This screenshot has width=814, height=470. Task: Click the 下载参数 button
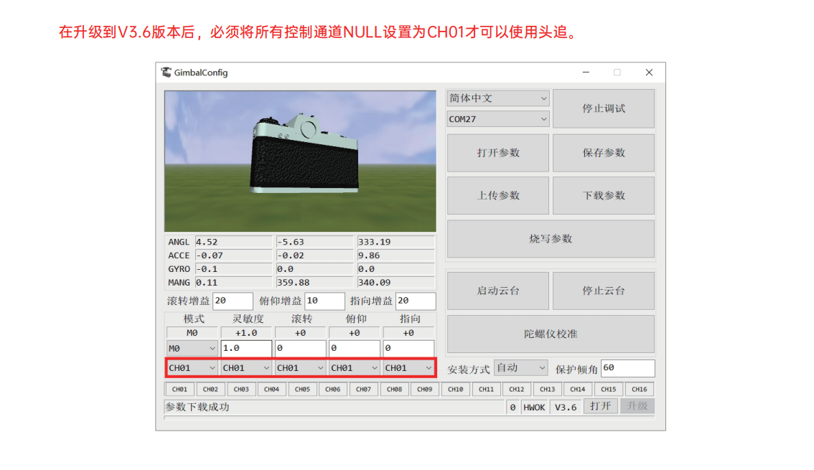[x=603, y=196]
